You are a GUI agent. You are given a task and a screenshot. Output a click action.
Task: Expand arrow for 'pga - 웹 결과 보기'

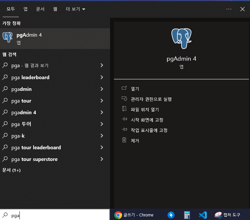(102, 65)
